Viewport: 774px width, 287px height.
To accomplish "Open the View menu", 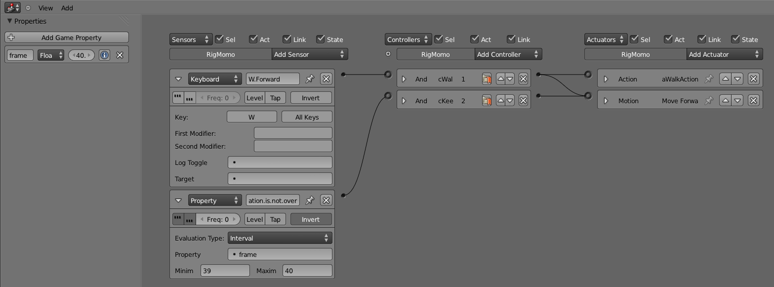I will (45, 8).
